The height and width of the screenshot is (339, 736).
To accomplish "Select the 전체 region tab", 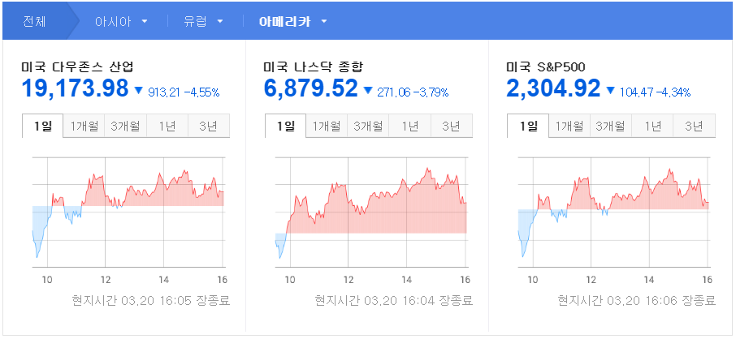I will 34,22.
